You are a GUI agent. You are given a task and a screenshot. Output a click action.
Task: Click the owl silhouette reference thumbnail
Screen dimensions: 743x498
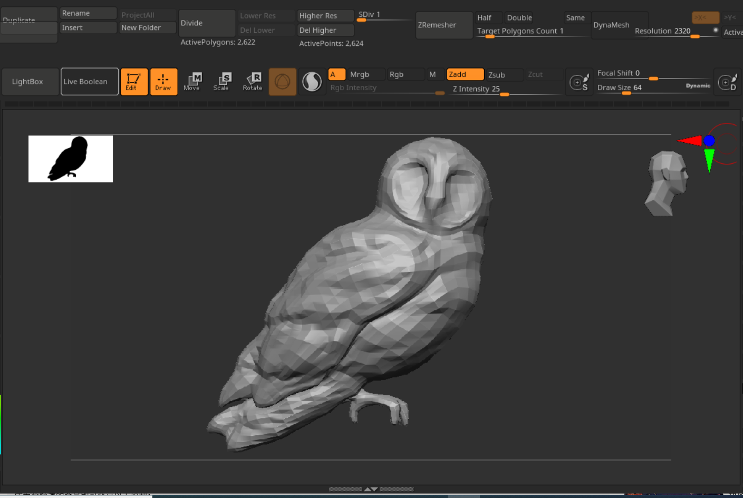tap(71, 159)
